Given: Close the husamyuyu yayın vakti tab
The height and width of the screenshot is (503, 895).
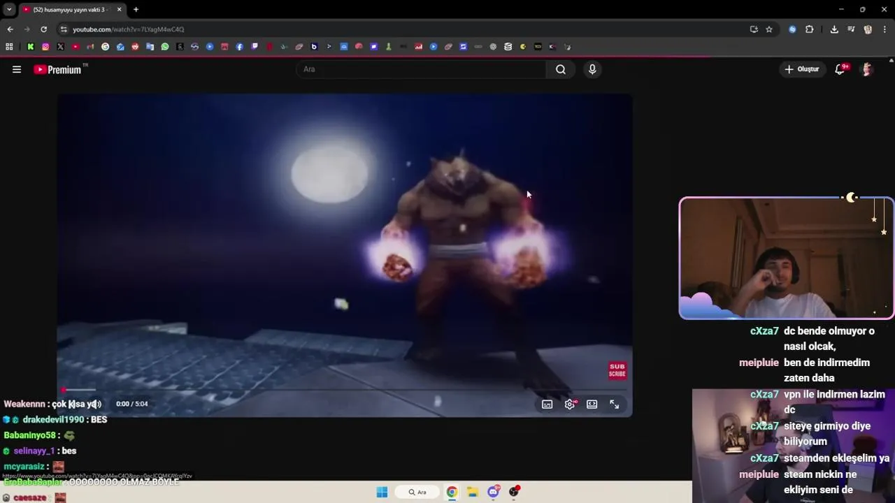Looking at the screenshot, I should point(119,10).
